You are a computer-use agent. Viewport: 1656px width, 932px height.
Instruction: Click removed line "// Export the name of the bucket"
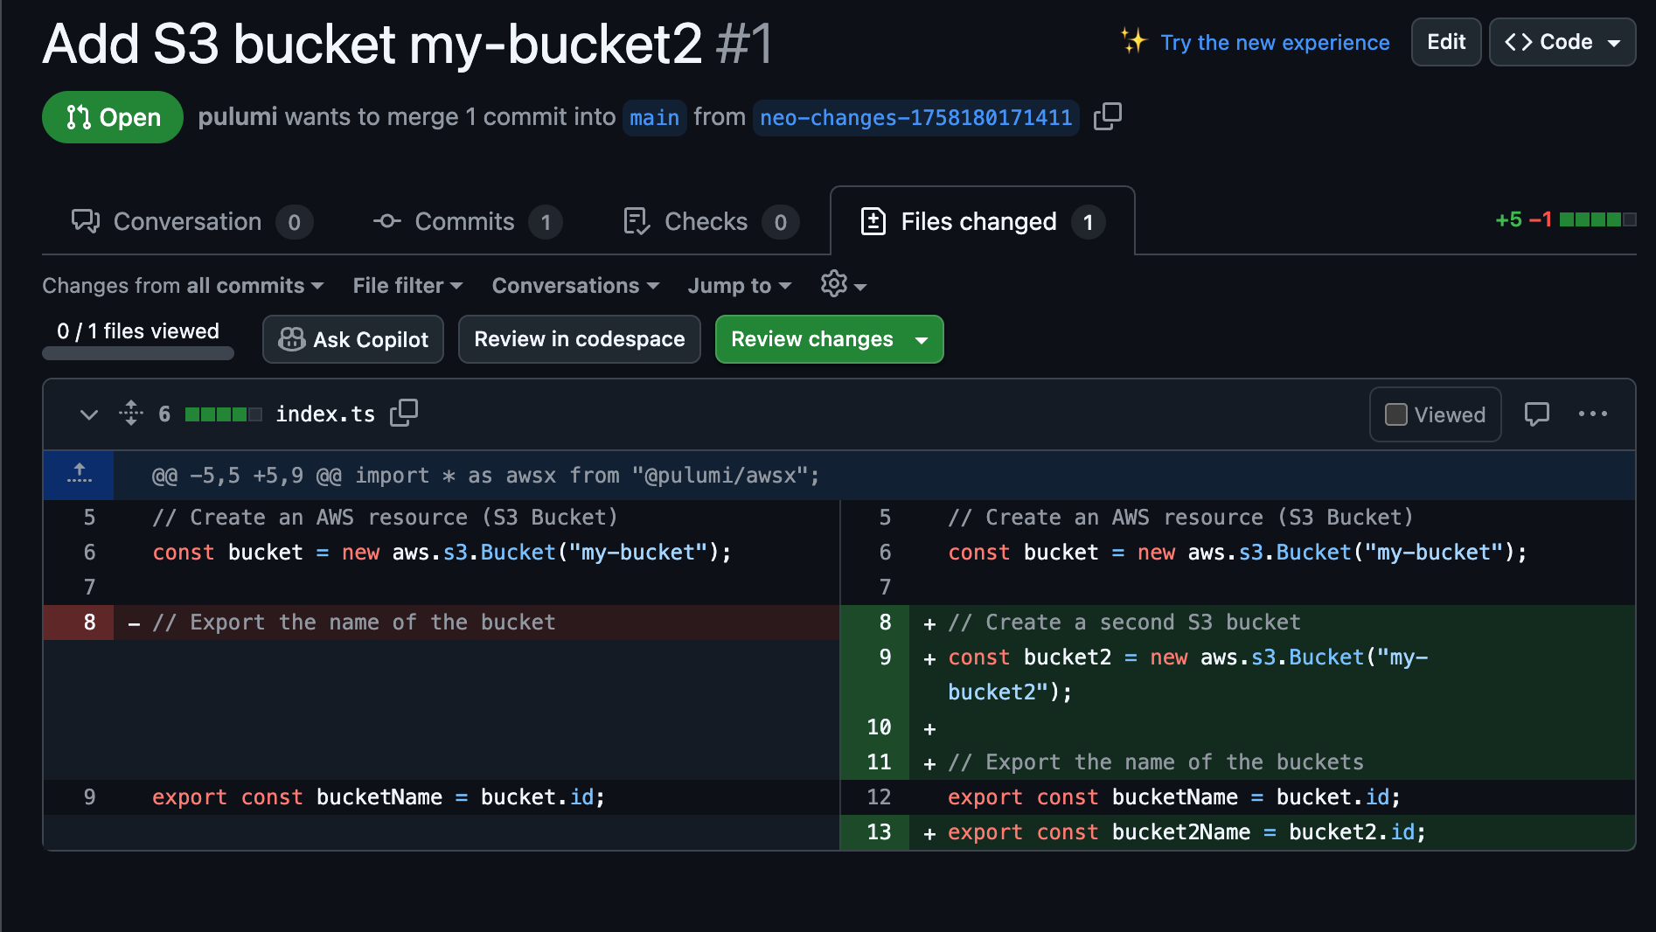pyautogui.click(x=354, y=622)
